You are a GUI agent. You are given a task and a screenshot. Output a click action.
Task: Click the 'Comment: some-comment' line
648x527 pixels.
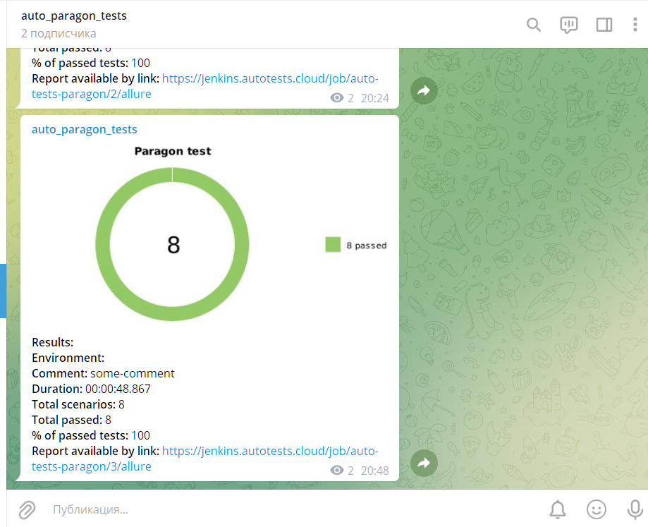pos(104,373)
